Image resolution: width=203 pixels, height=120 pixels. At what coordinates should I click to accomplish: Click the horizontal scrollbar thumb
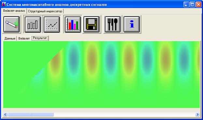(x=31, y=114)
